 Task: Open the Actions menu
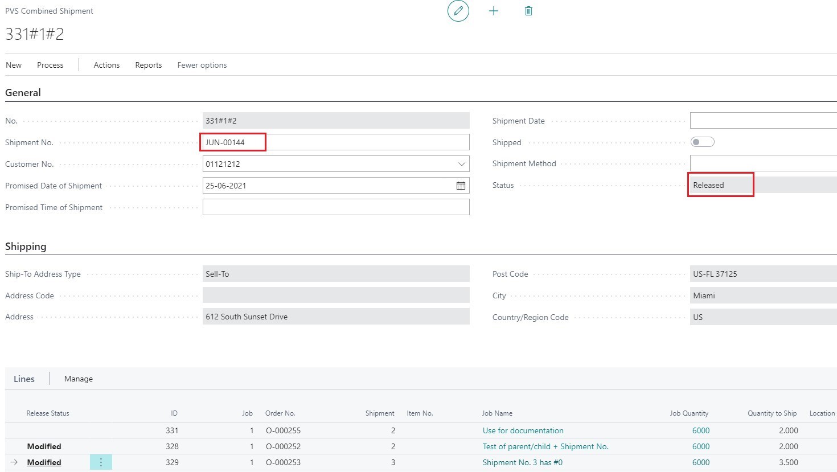click(x=106, y=65)
